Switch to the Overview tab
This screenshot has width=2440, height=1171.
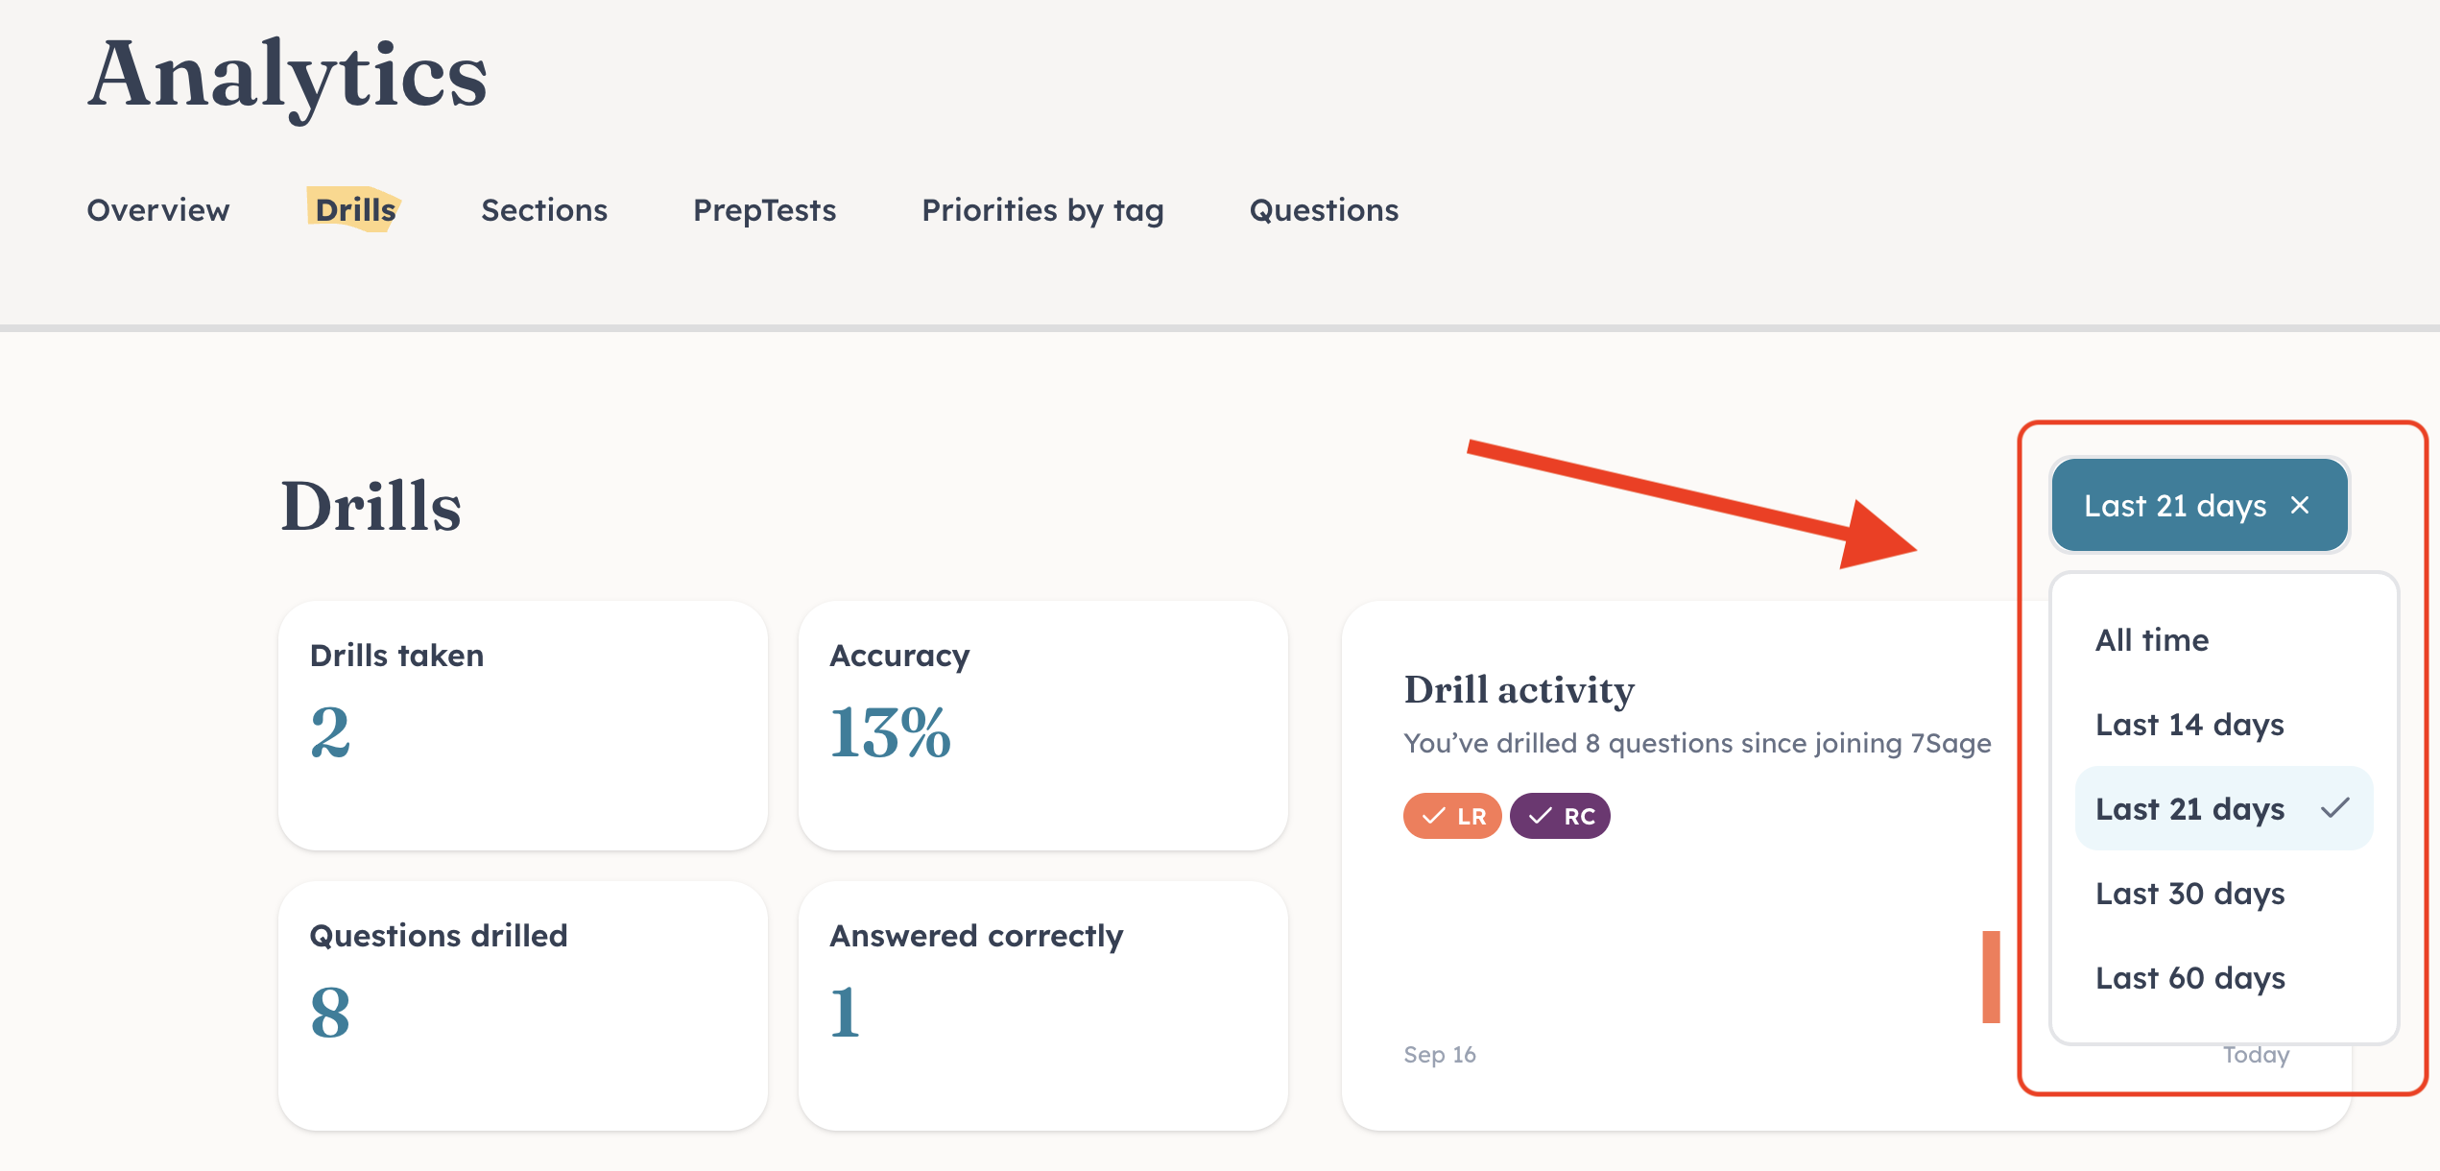[x=158, y=210]
